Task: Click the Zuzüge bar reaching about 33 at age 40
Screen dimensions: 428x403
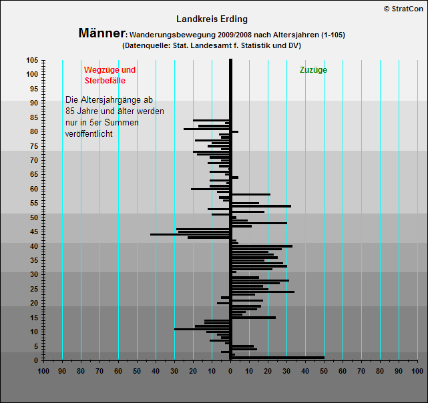Action: (262, 246)
